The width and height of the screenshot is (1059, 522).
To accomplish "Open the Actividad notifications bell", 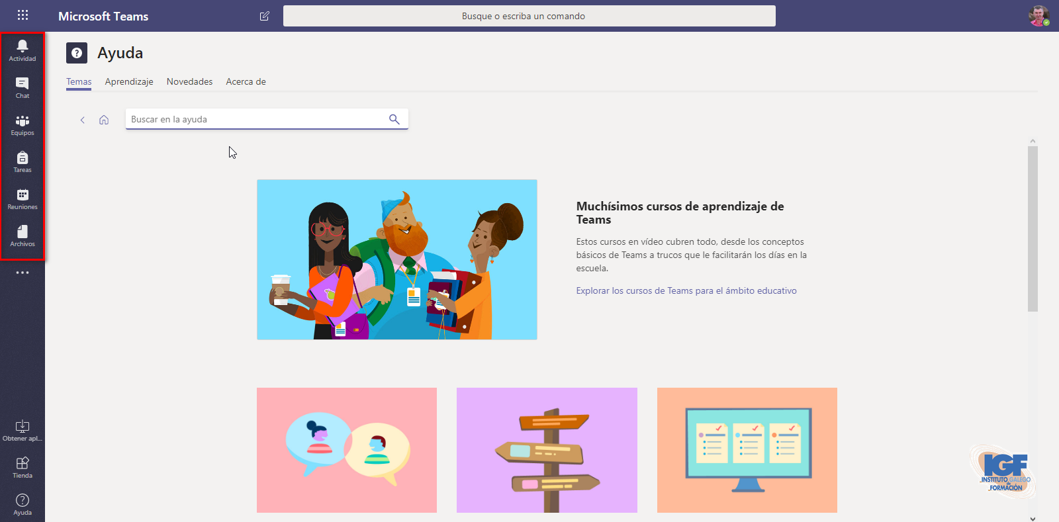I will point(23,50).
